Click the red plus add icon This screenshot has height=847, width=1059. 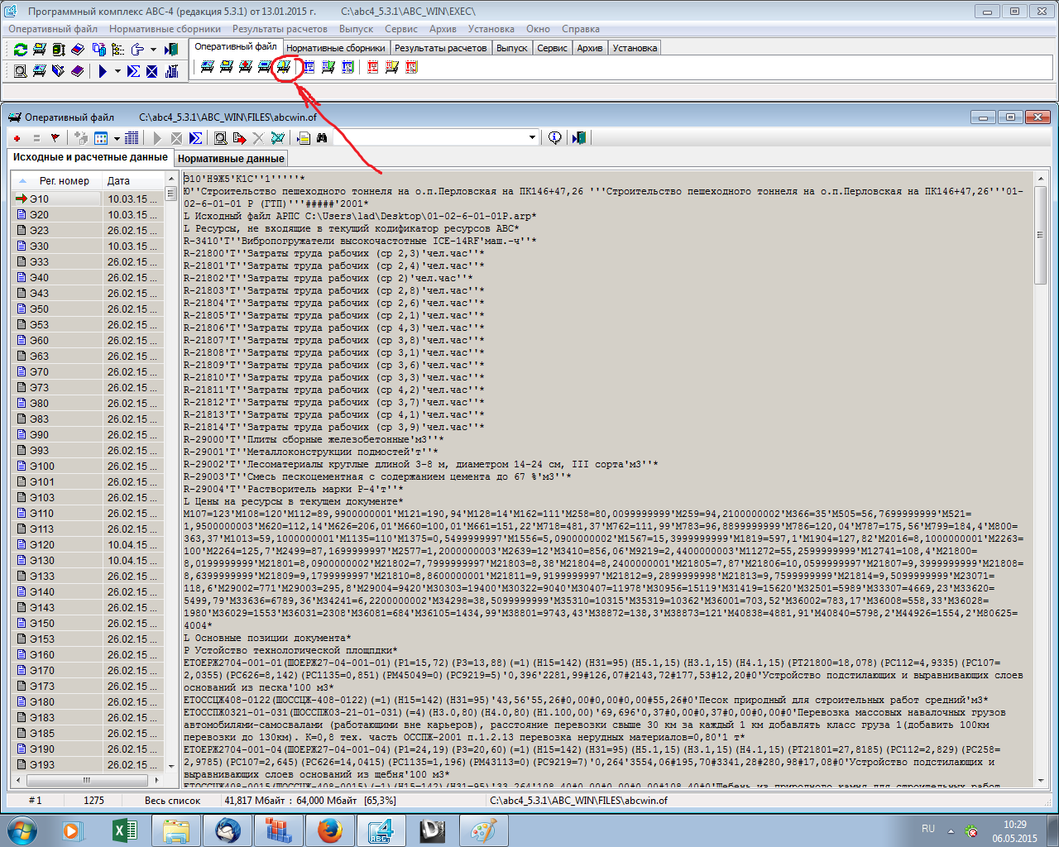[x=17, y=138]
